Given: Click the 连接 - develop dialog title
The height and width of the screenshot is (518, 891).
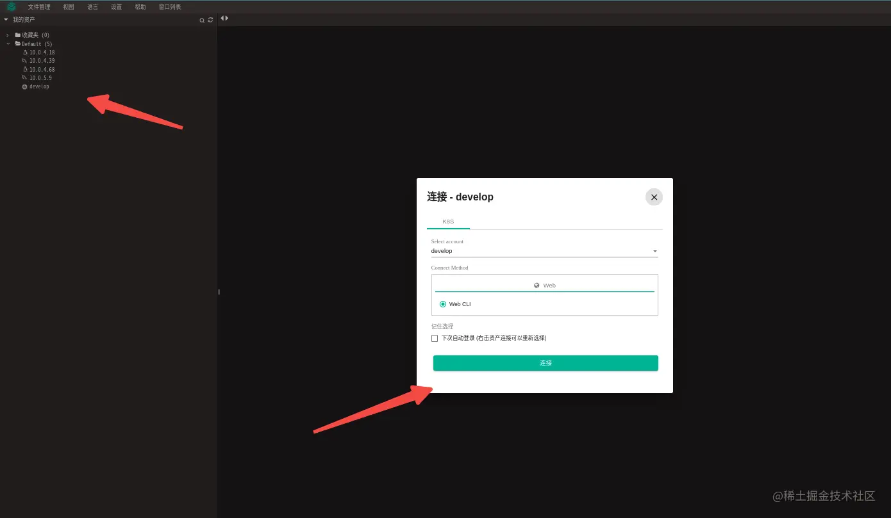Looking at the screenshot, I should (460, 197).
